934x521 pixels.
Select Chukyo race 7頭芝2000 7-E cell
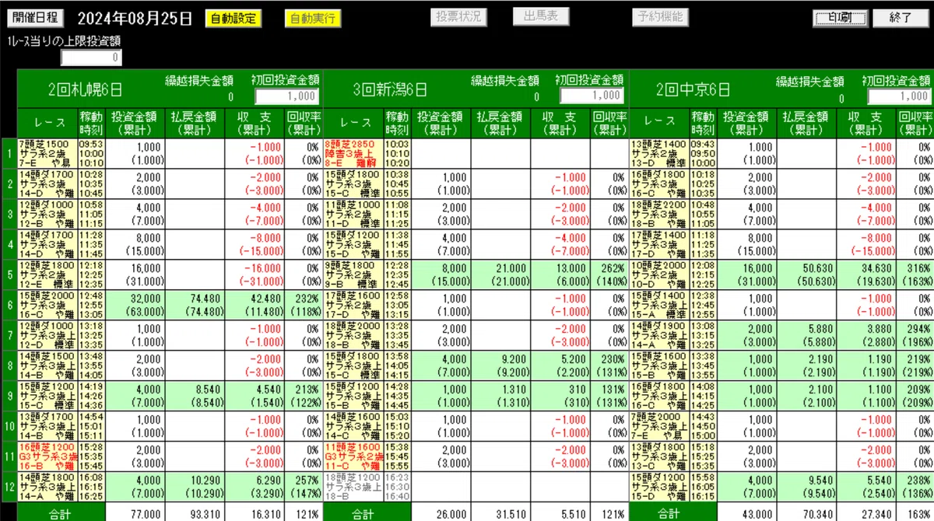tap(659, 428)
